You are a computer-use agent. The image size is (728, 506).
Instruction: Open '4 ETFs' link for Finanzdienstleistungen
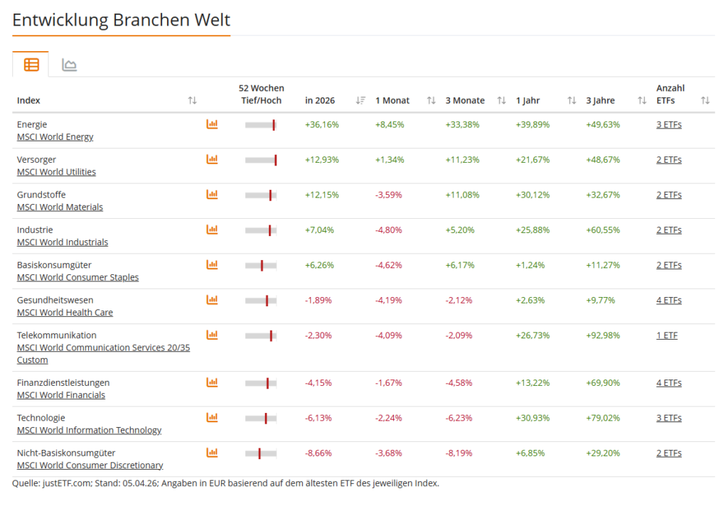(x=668, y=382)
